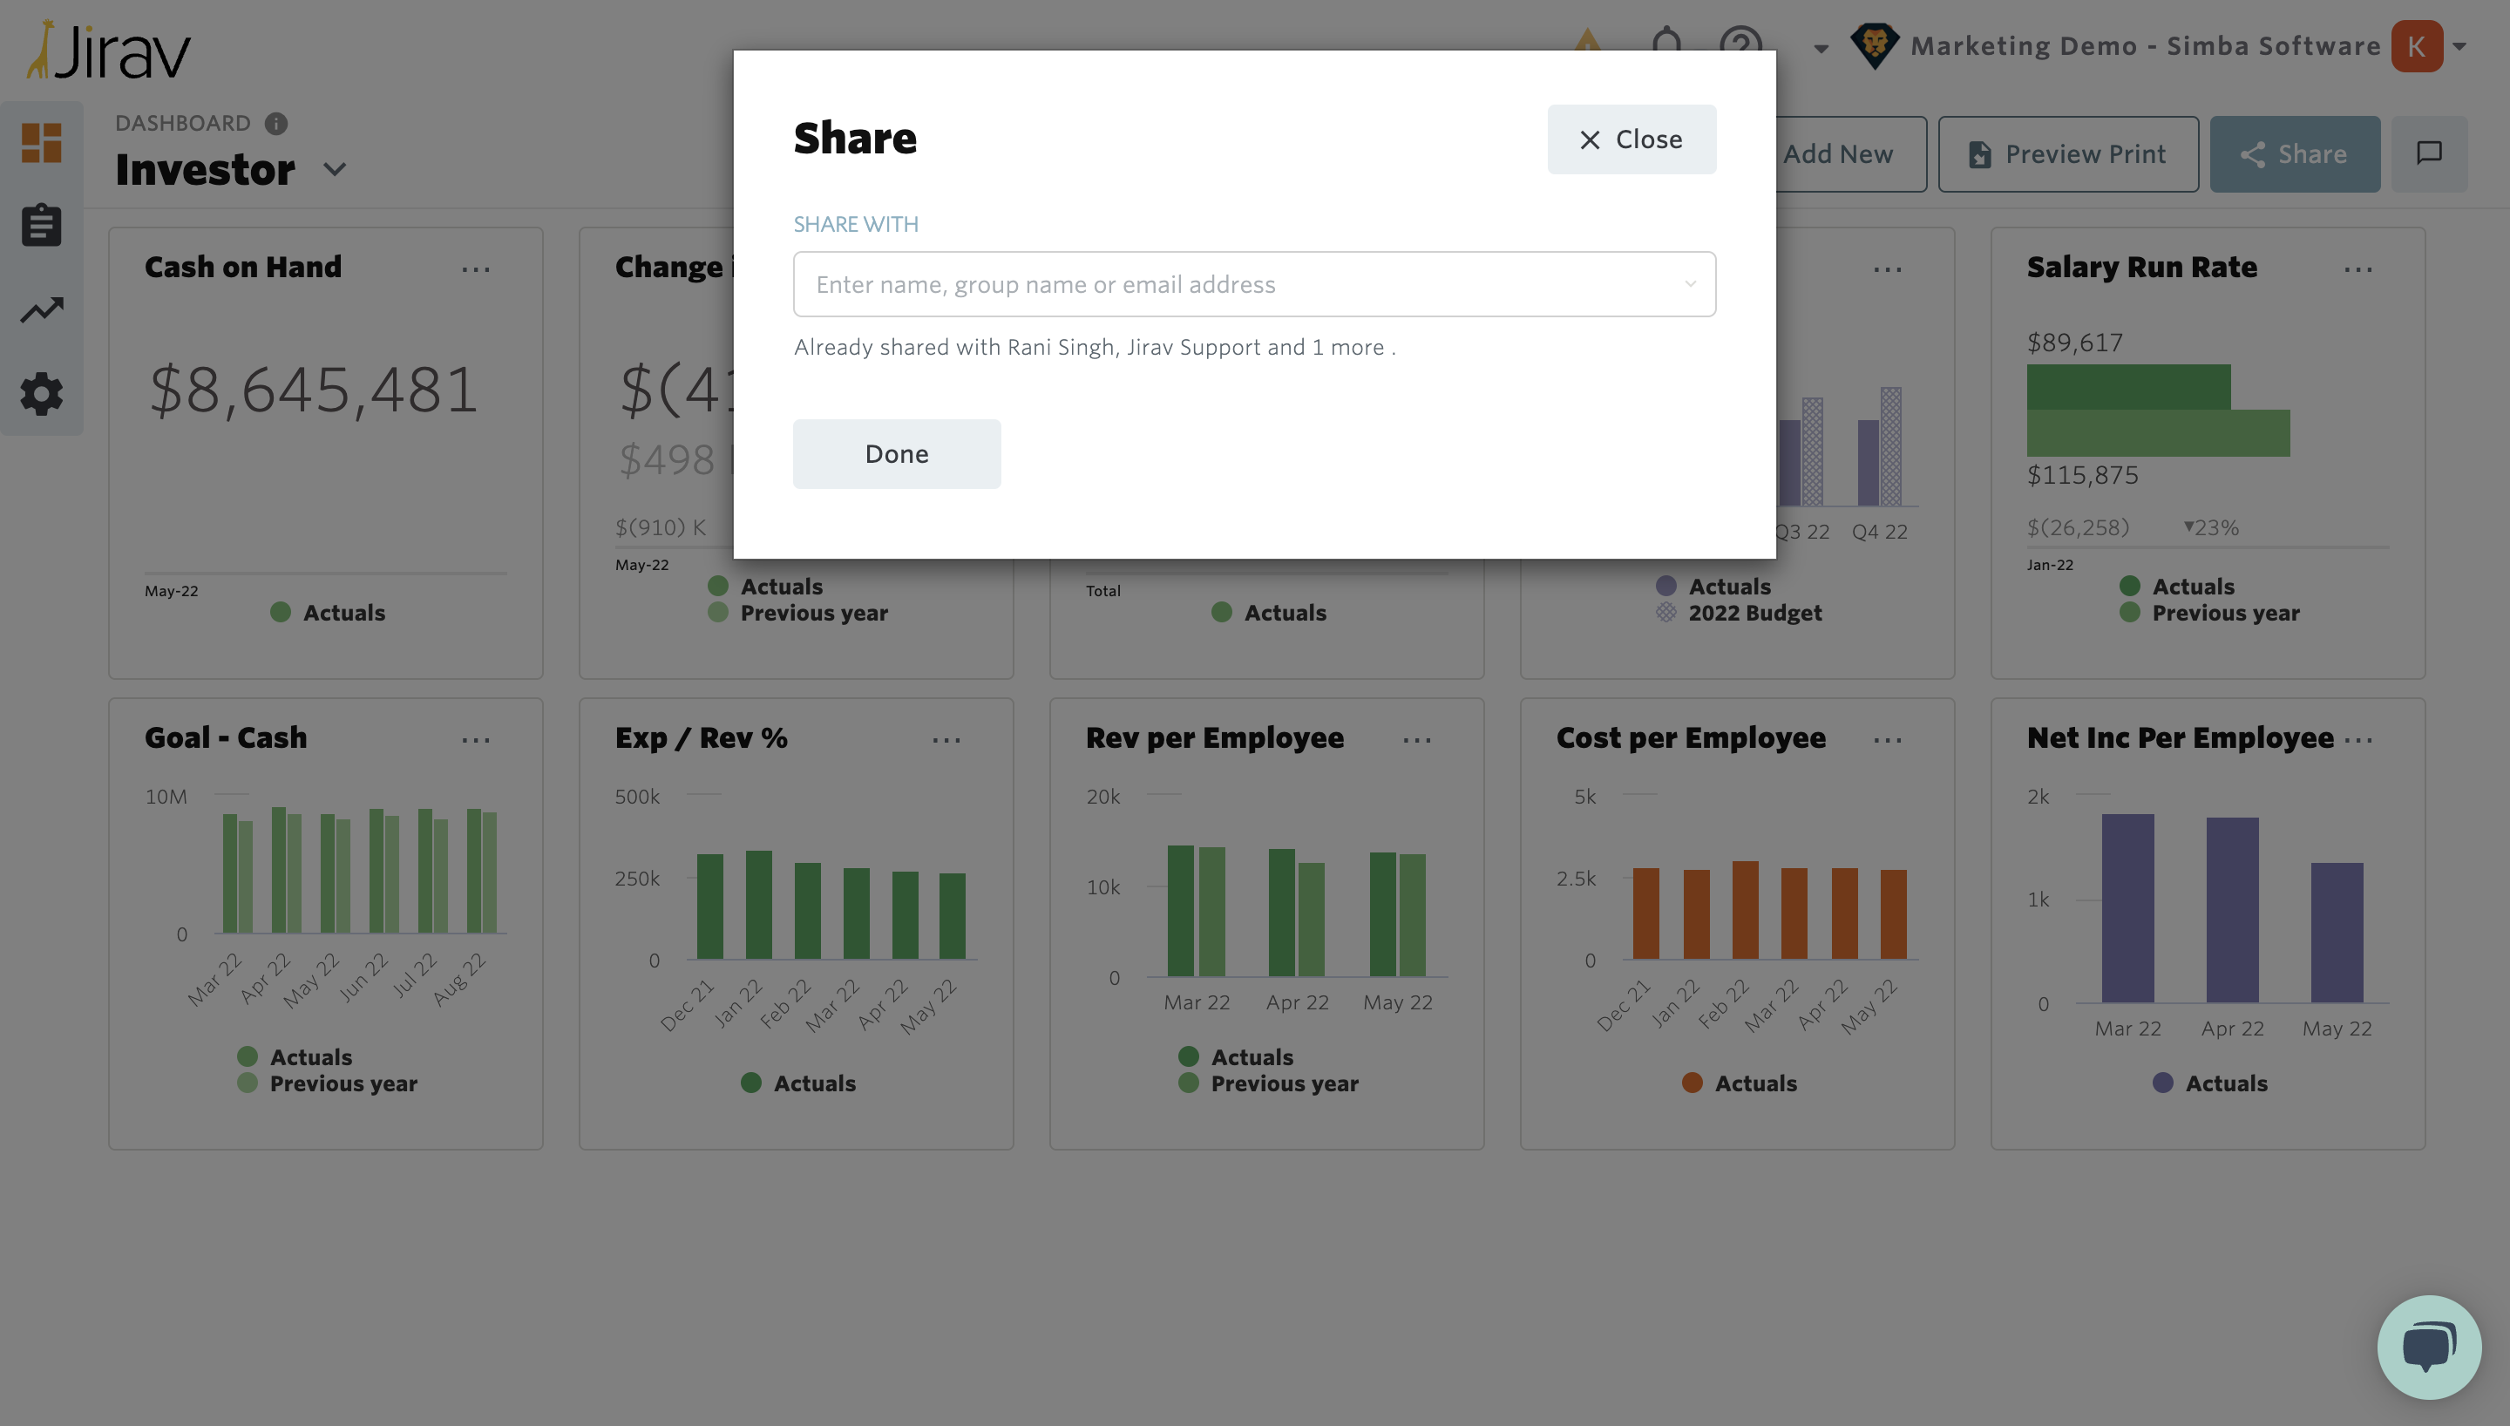Expand the Share With dropdown arrow

pos(1690,284)
